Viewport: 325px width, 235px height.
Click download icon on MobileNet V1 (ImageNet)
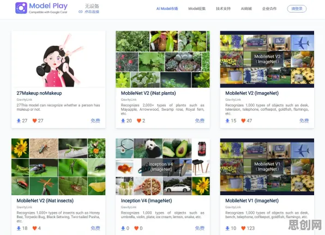[x=227, y=228]
